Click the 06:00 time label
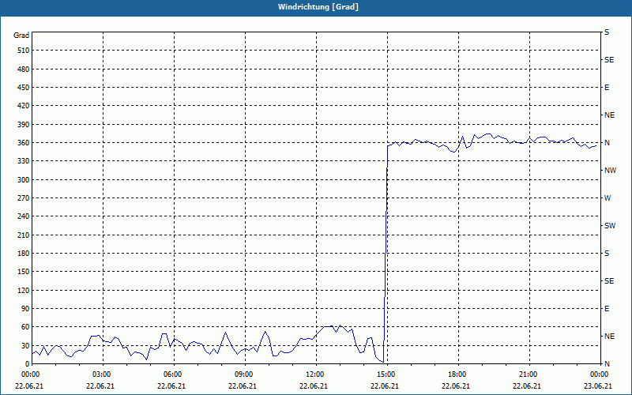The width and height of the screenshot is (632, 395). pyautogui.click(x=173, y=374)
